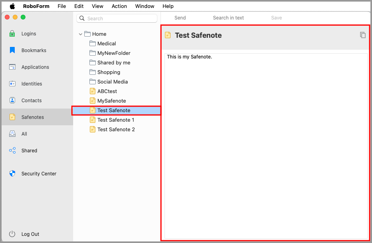372x243 pixels.
Task: Click the note text 'This is my Safenote.'
Action: (189, 57)
